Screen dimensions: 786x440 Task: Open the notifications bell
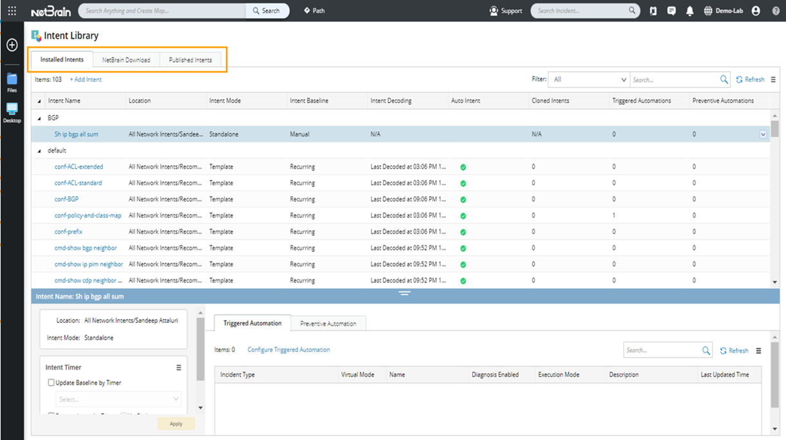690,11
